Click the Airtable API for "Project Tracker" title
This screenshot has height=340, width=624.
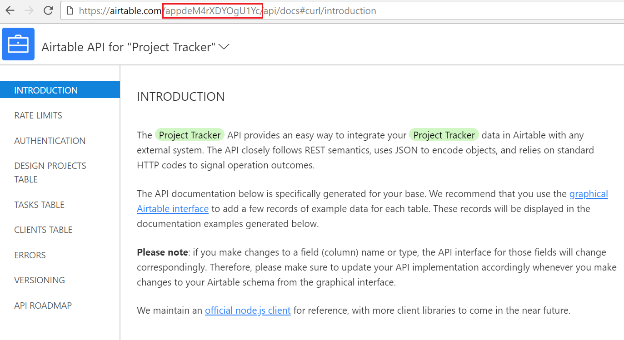[129, 47]
